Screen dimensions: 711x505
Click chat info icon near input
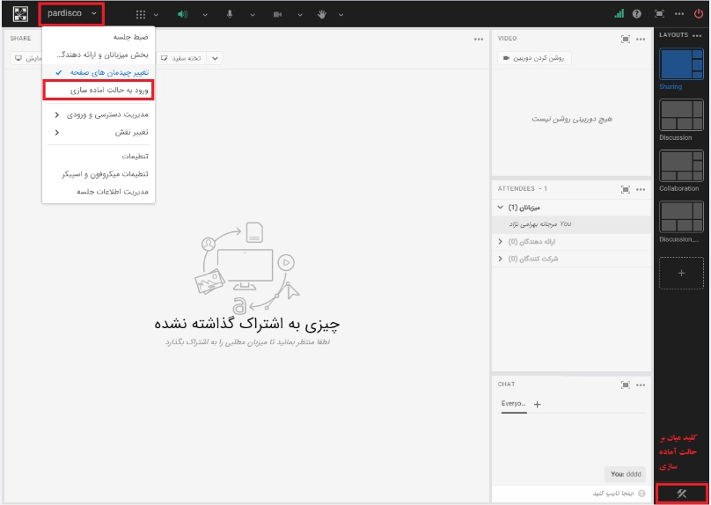click(641, 494)
